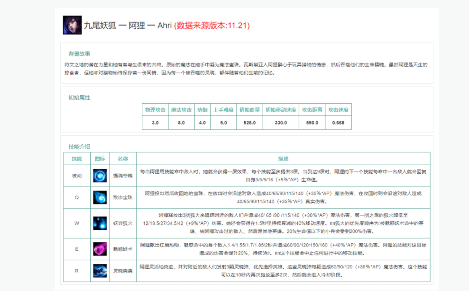Click the E skill key cell
This screenshot has height=291, width=469.
pos(77,249)
